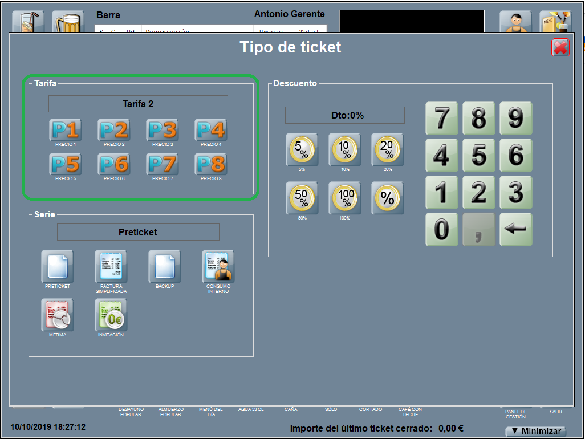Choose the P4 Precio 4 tariff
The width and height of the screenshot is (585, 439).
tap(211, 130)
